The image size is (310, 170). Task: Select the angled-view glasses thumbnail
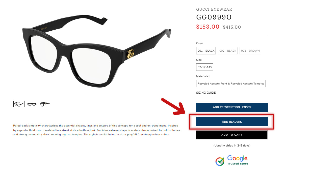coord(19,104)
